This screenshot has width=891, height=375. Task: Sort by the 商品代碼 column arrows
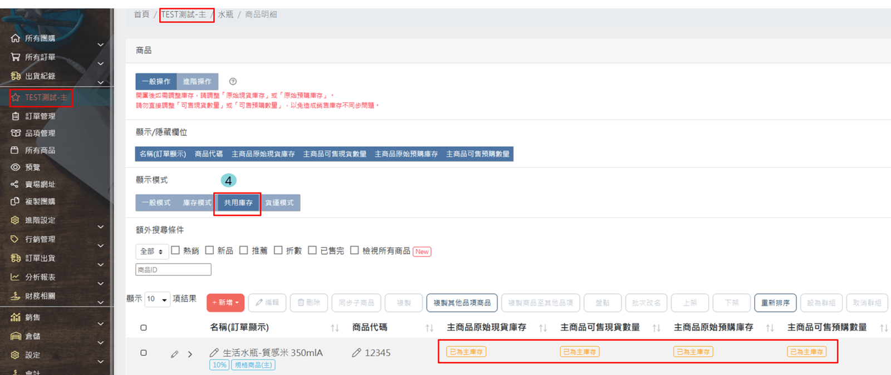(x=429, y=328)
